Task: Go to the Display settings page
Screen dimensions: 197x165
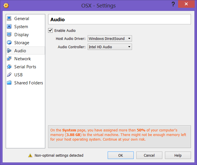Action: click(21, 35)
